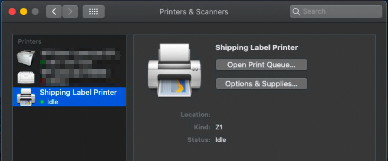388x161 pixels.
Task: Click the Kind value Z1
Action: pyautogui.click(x=219, y=127)
